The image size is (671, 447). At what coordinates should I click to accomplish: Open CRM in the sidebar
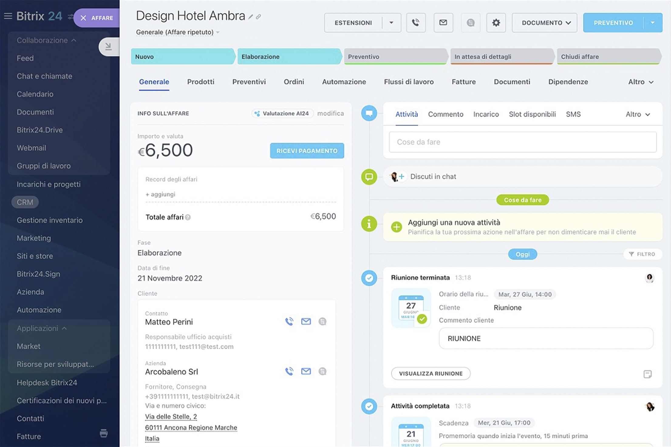[x=25, y=202]
